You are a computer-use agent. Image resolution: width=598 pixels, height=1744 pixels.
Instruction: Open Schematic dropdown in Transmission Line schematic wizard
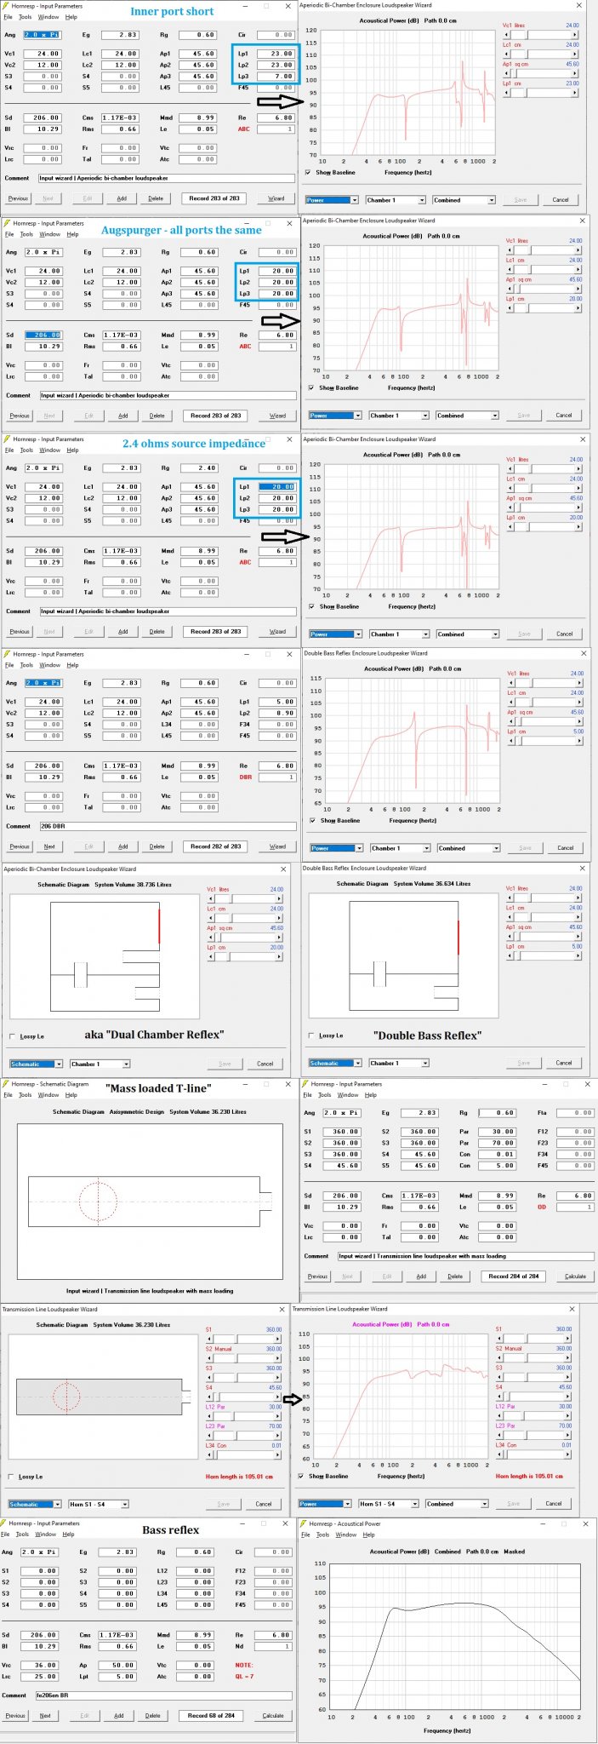[35, 1504]
